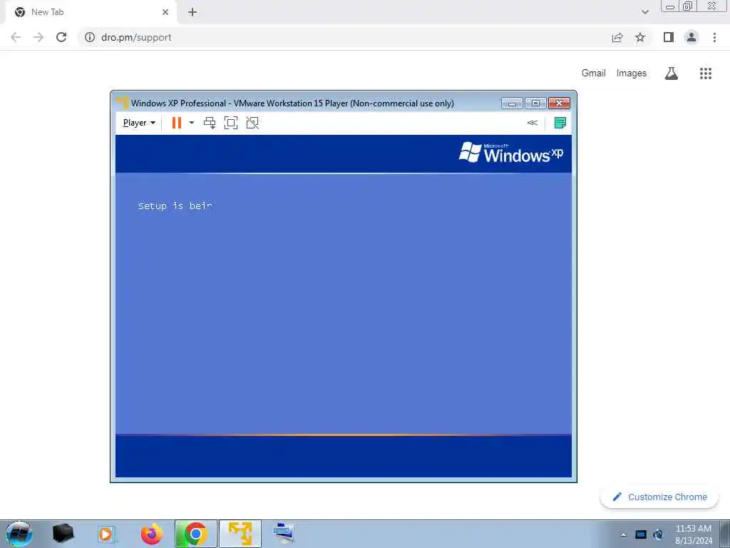The height and width of the screenshot is (548, 730).
Task: Open the Images link
Action: (632, 73)
